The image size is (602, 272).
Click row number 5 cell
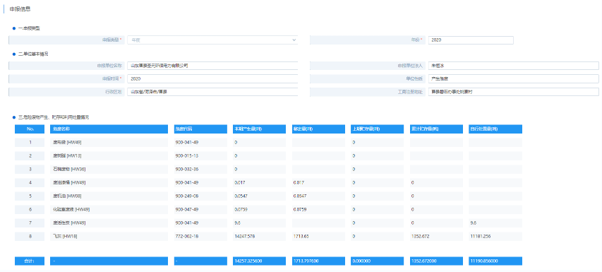point(30,196)
